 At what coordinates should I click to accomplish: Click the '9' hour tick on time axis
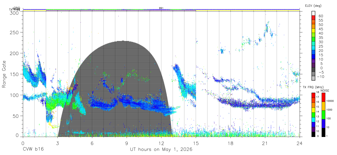click(x=127, y=143)
